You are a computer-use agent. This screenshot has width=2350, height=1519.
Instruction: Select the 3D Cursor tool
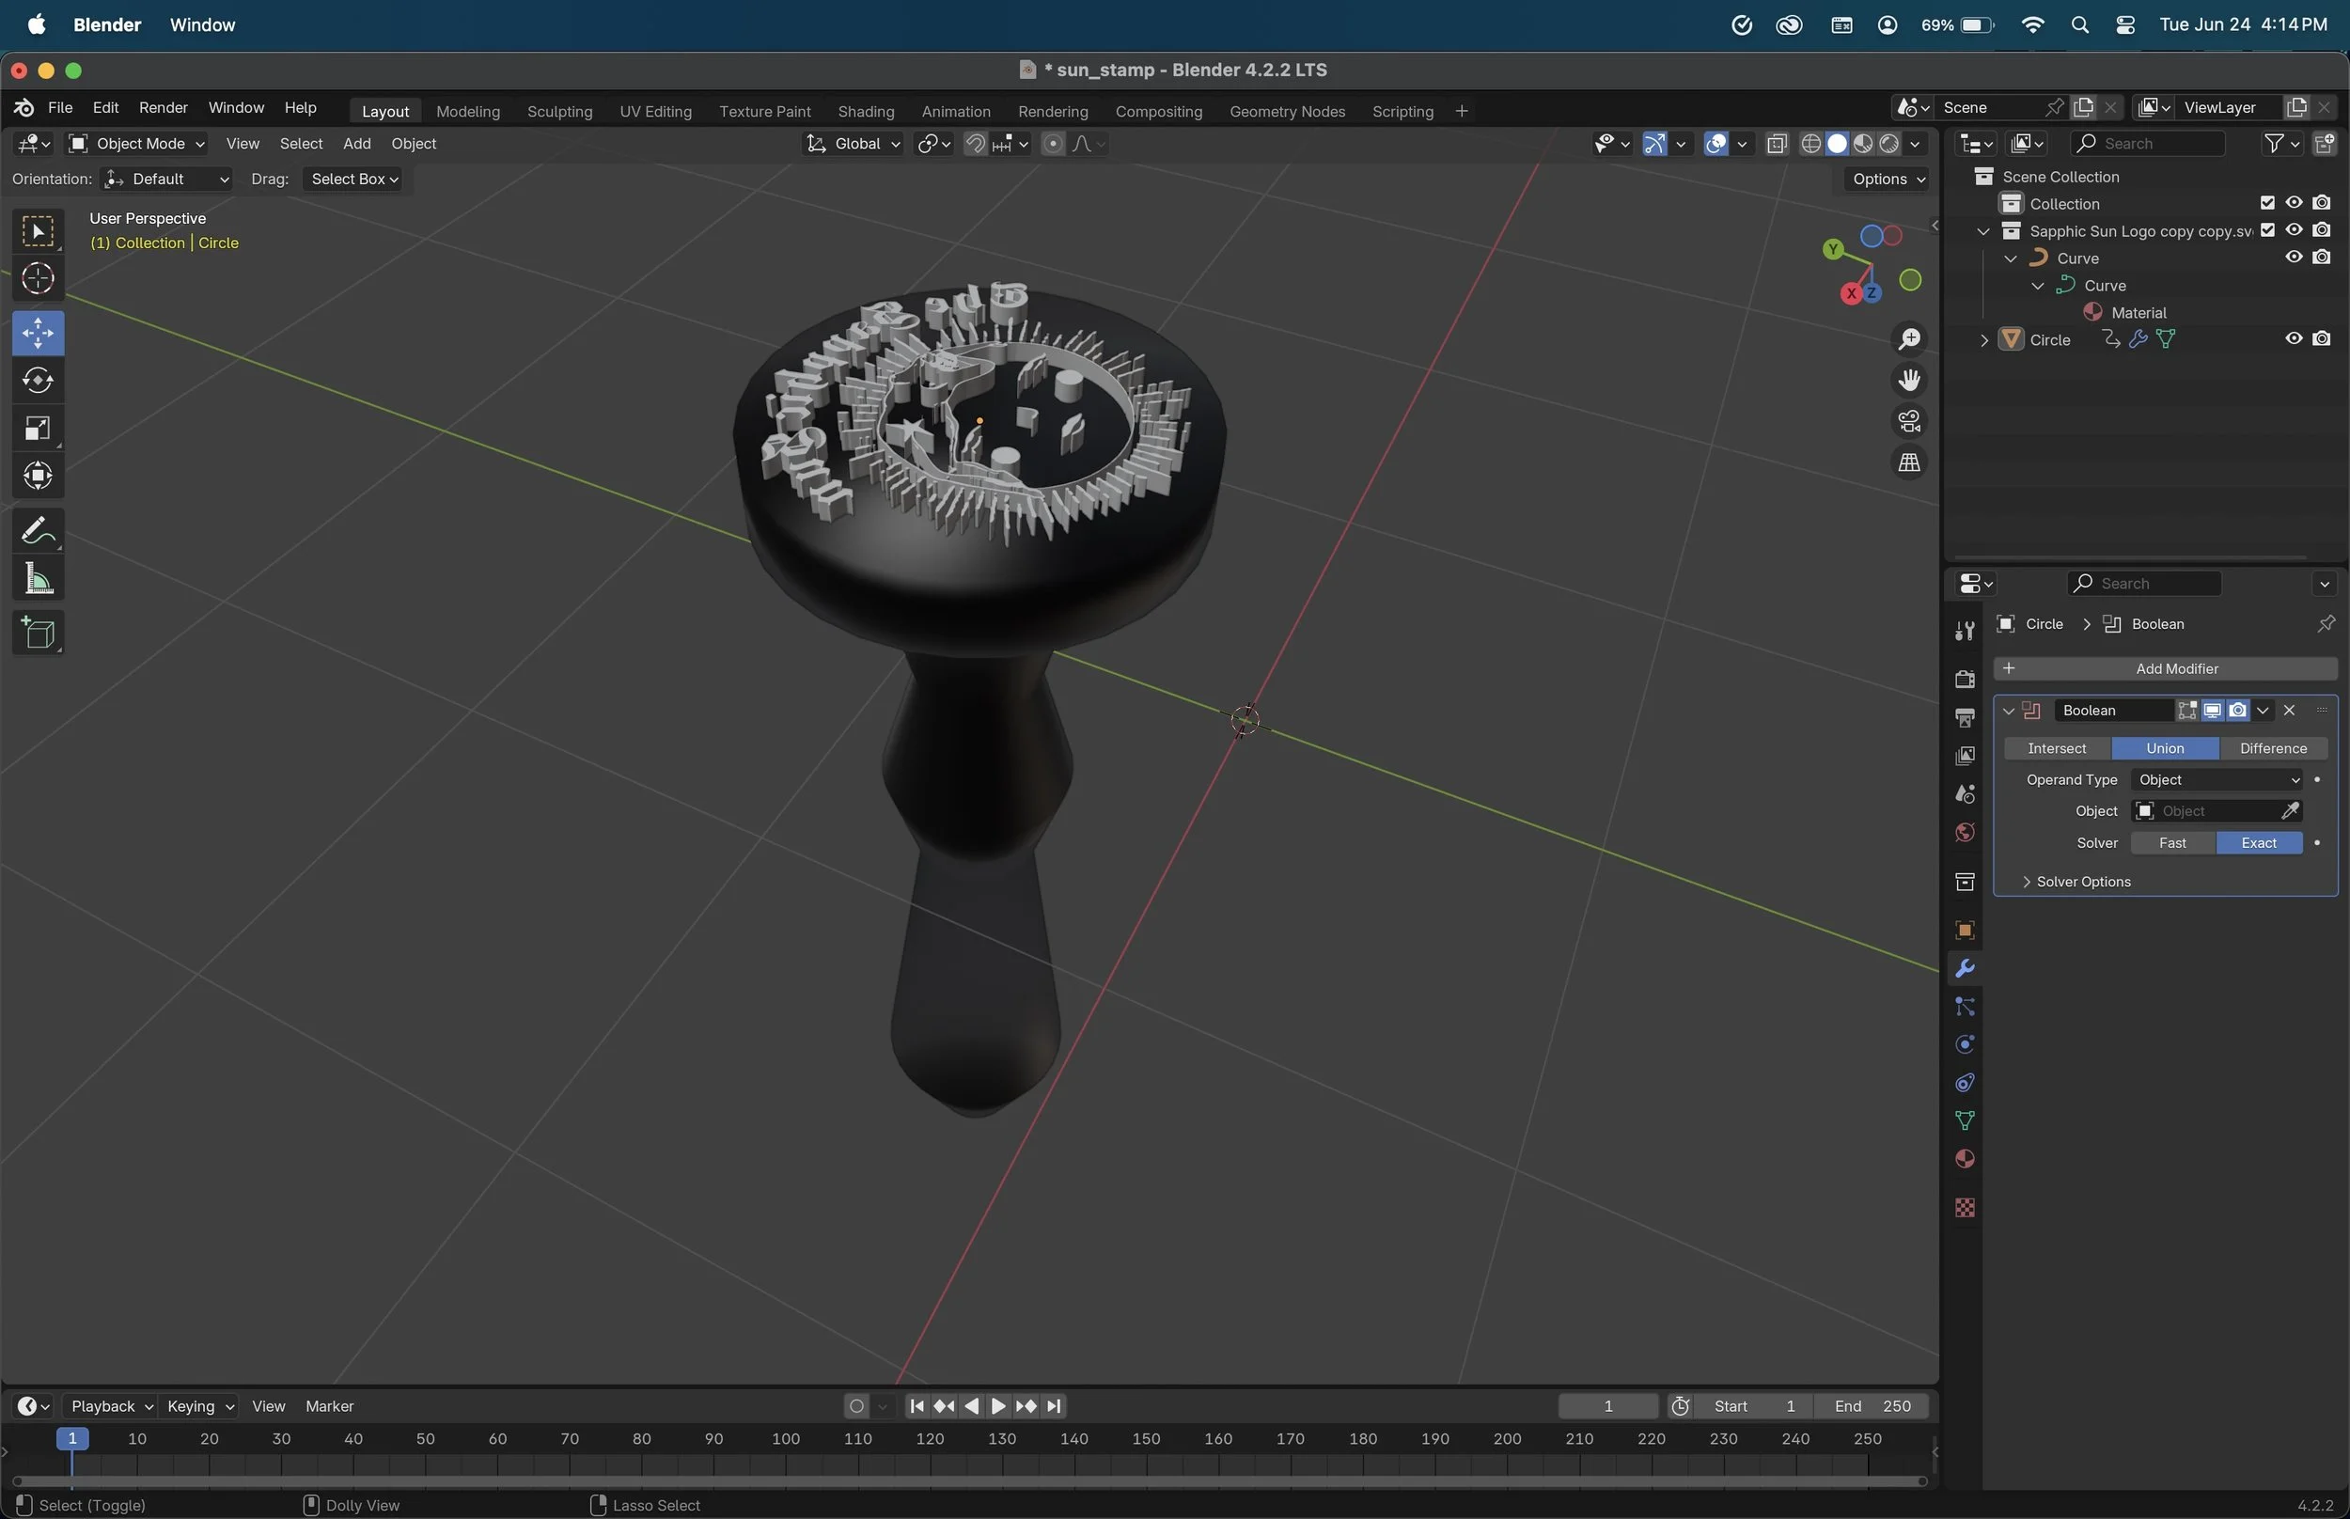pos(38,279)
